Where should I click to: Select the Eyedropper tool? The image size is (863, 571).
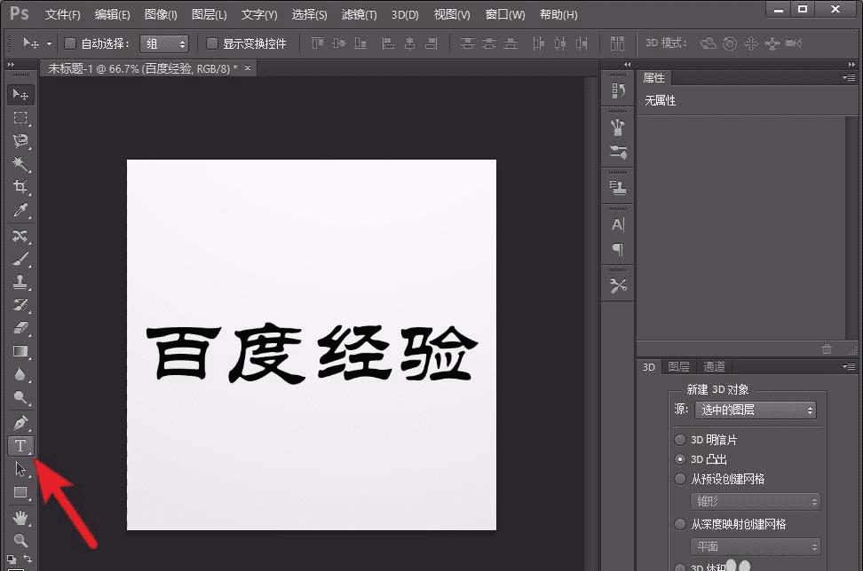[20, 210]
